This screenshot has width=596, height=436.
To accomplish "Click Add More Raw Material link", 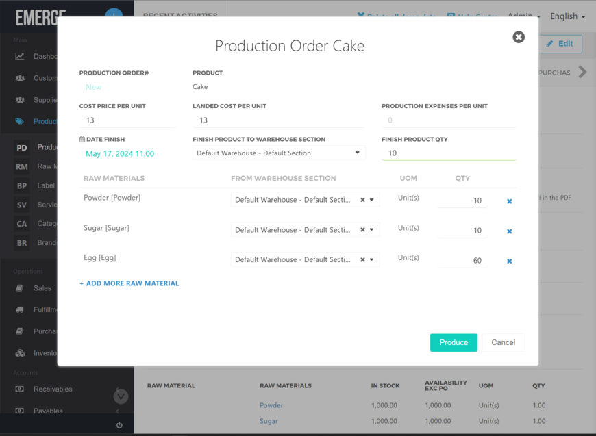I will [x=129, y=283].
